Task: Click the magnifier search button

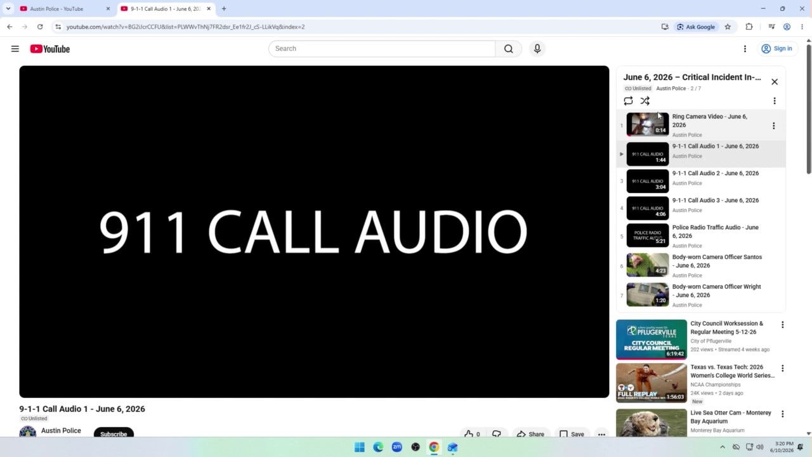Action: coord(508,49)
